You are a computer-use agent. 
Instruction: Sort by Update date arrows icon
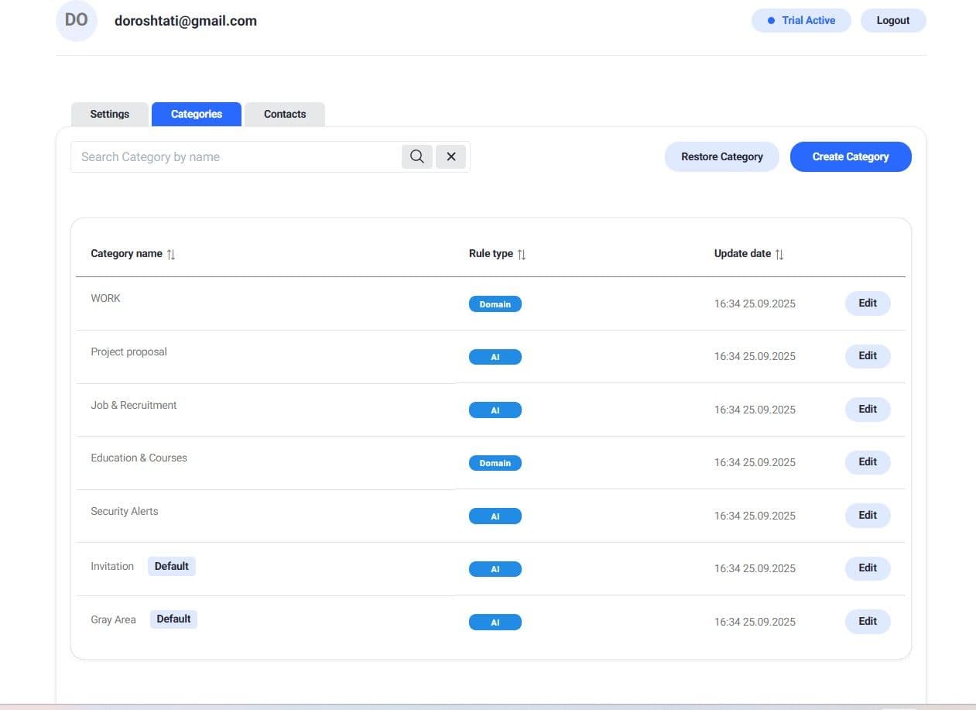[779, 254]
